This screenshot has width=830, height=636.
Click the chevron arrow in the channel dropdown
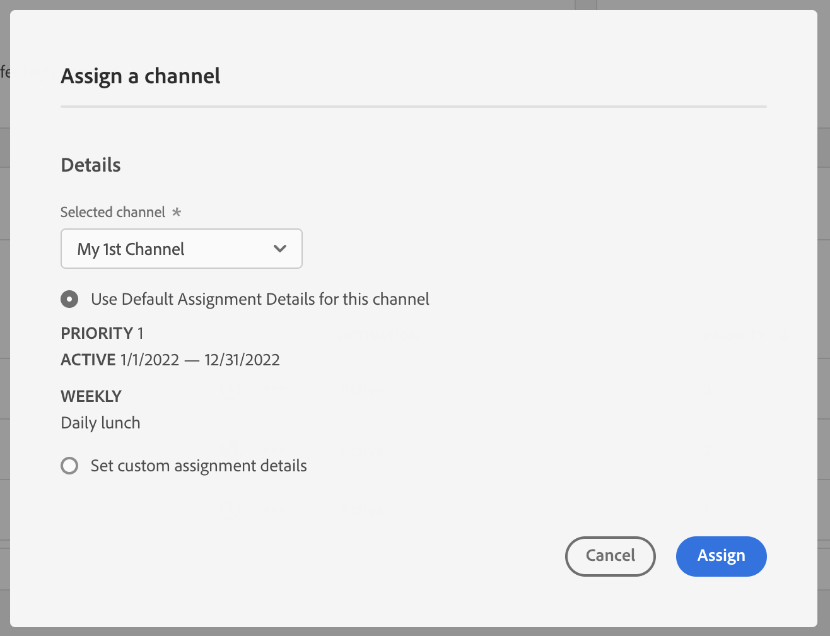[x=280, y=249]
